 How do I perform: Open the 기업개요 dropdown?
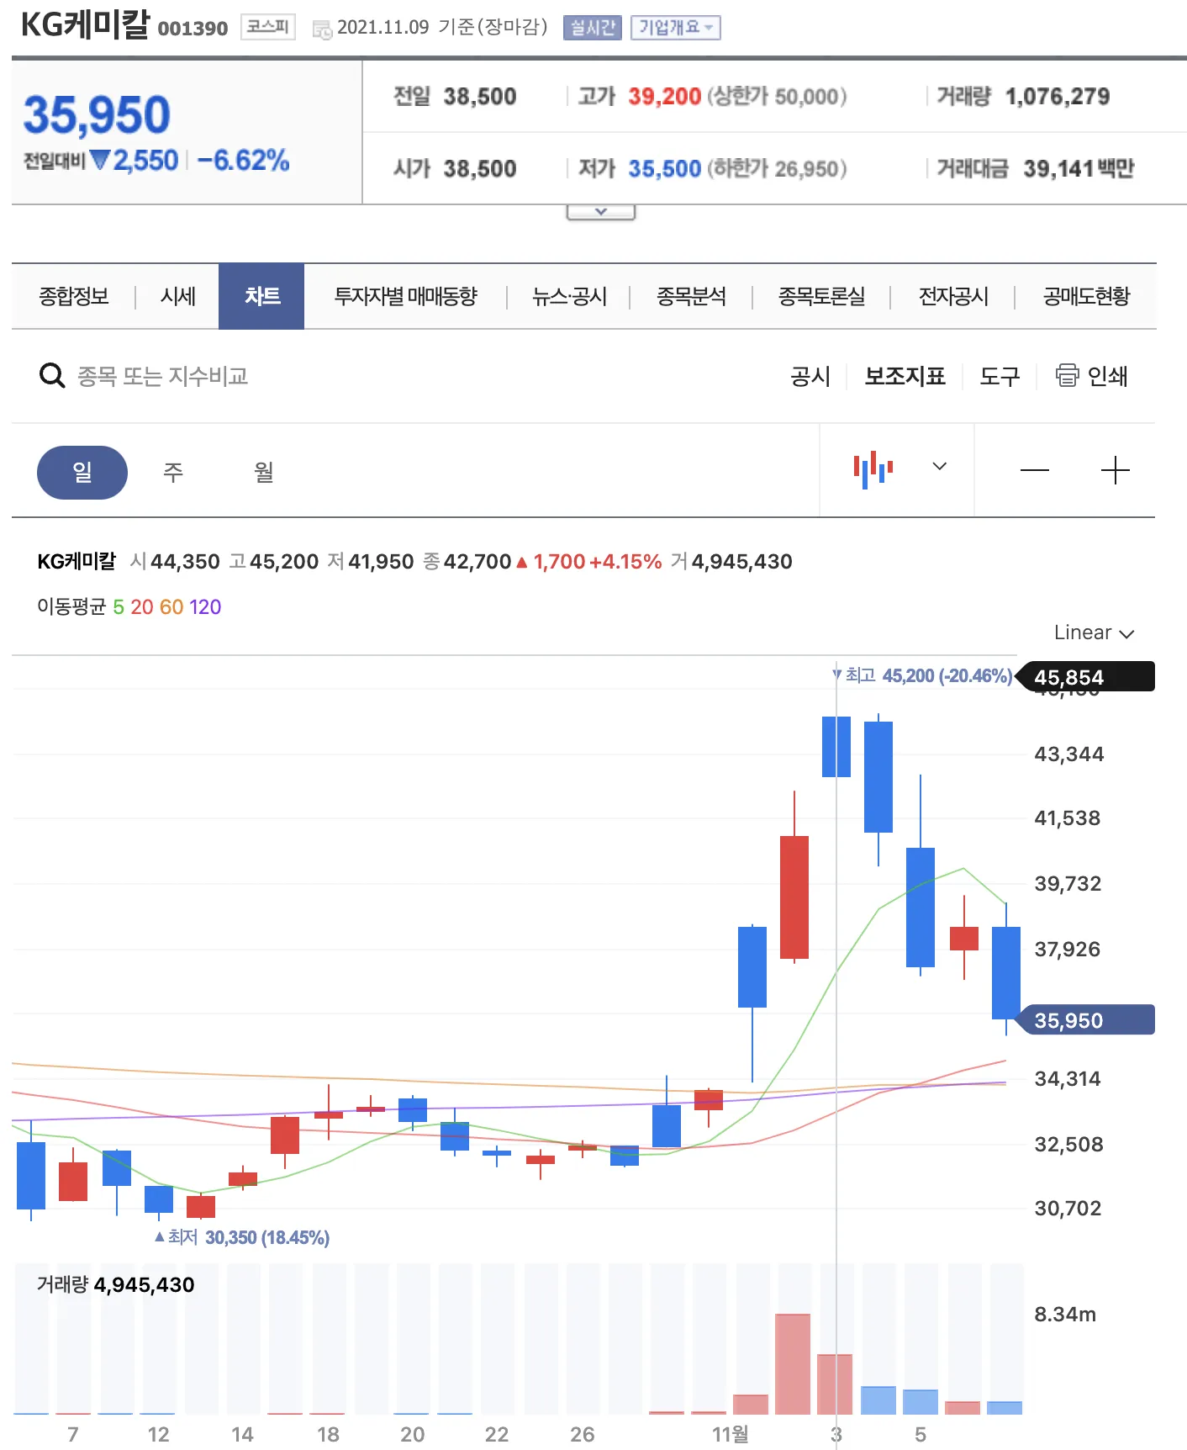click(676, 28)
